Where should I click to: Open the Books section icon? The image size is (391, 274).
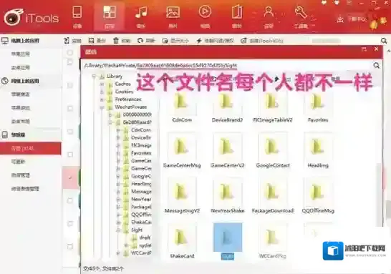237,16
